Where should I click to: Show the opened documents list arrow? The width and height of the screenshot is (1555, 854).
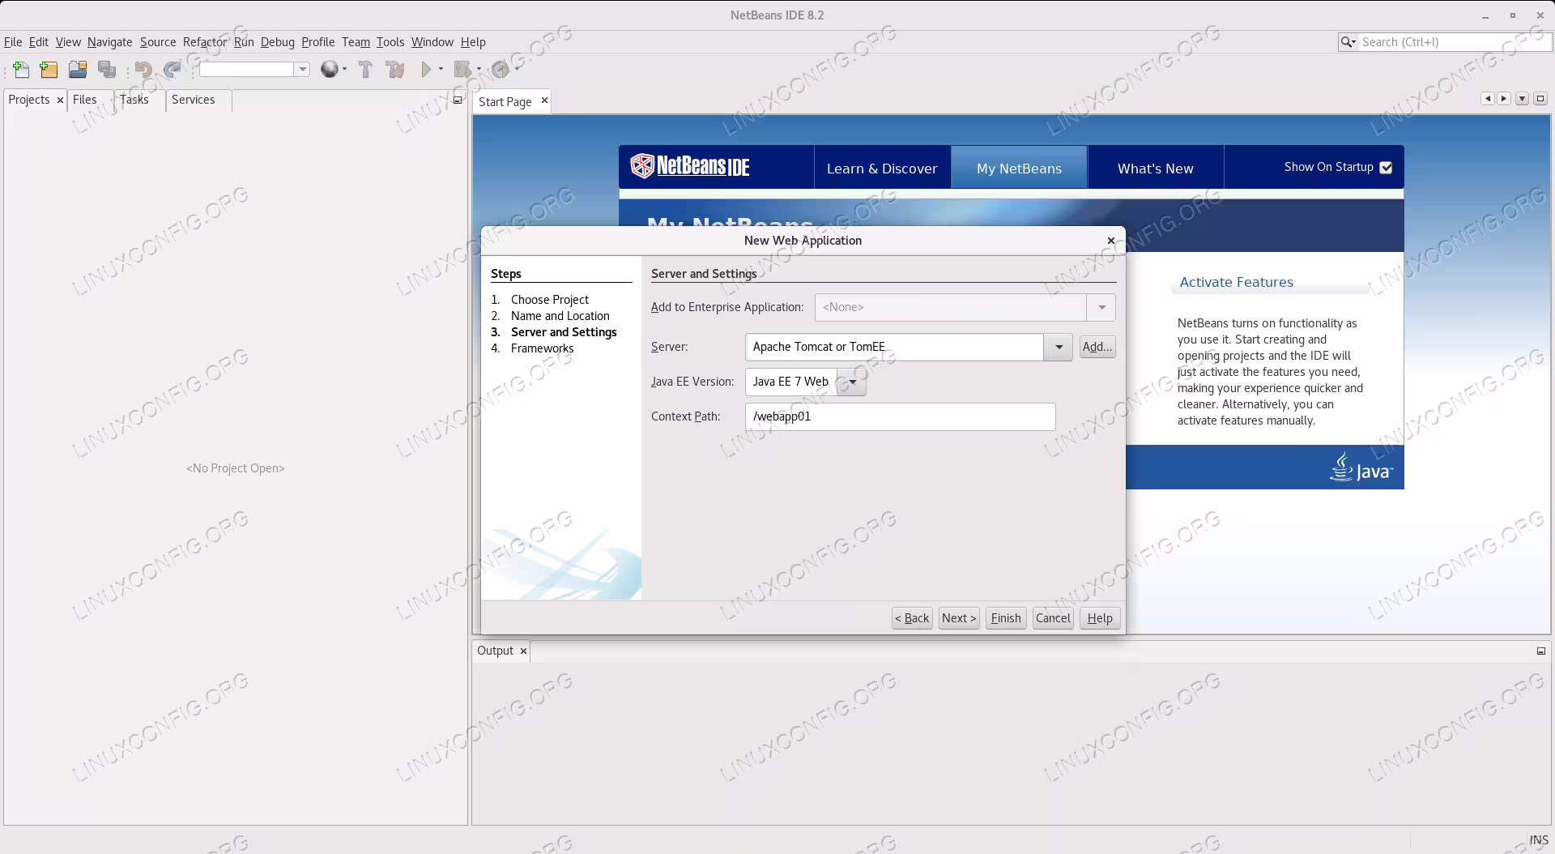point(1523,98)
